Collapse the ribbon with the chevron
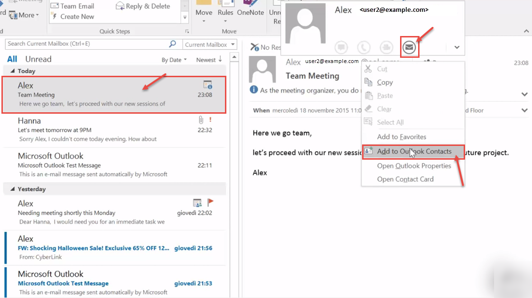Viewport: 532px width, 298px height. [x=526, y=31]
